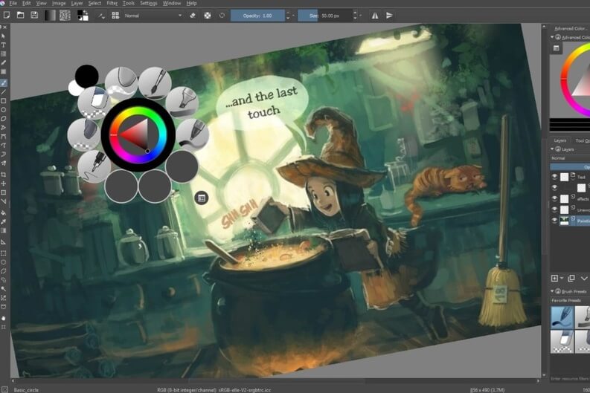Hide the Text layer
Screen dimensions: 590x393
(554, 177)
